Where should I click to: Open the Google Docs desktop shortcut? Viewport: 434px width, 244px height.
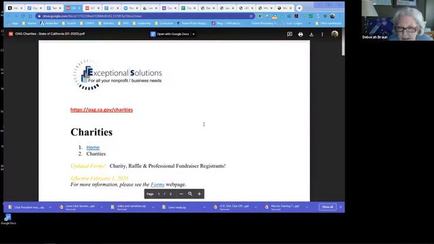click(8, 219)
